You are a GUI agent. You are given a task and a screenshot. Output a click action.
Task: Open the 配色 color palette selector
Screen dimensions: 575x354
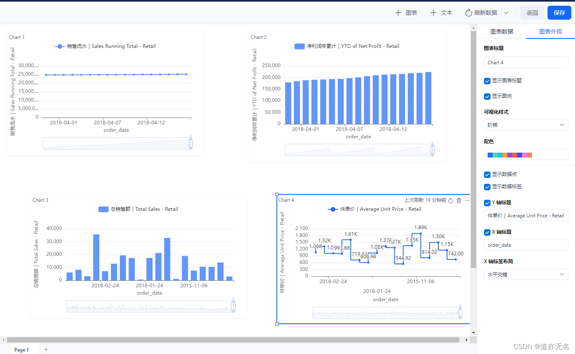526,155
